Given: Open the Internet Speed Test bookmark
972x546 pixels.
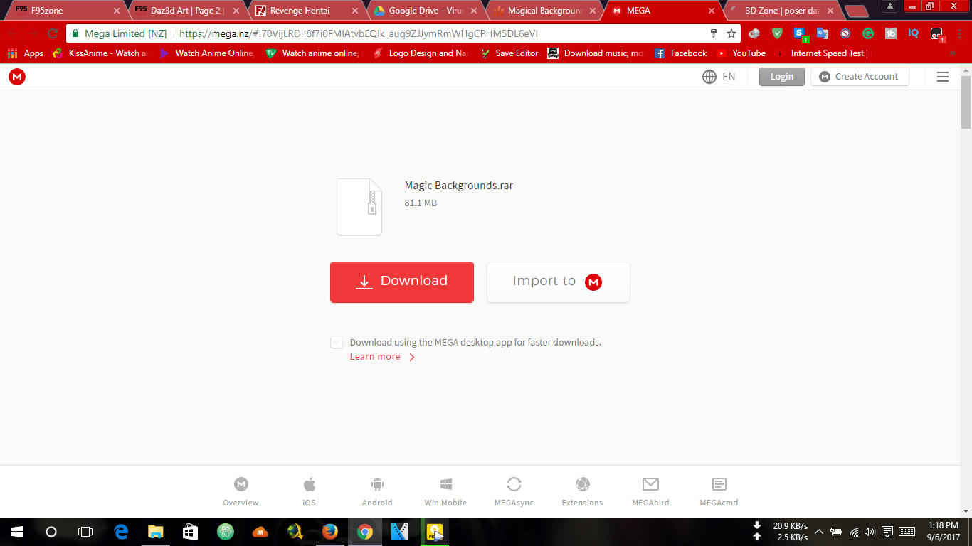Looking at the screenshot, I should coord(823,53).
